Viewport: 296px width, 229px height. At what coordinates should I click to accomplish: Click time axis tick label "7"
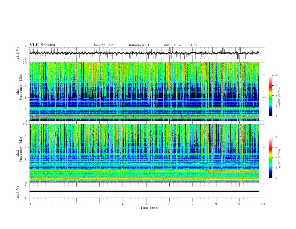click(193, 204)
